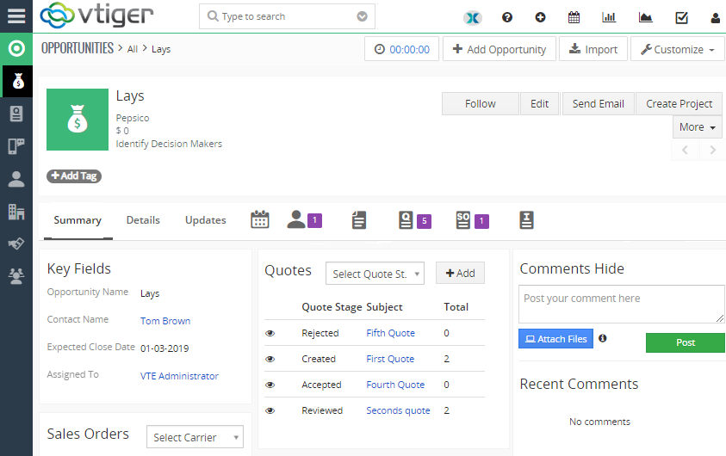Screen dimensions: 726x456
Task: Toggle eye icon for First Quote row
Action: pos(270,359)
